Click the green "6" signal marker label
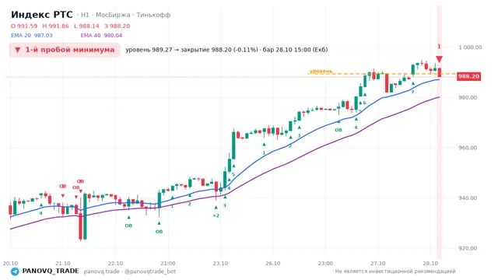 click(364, 103)
